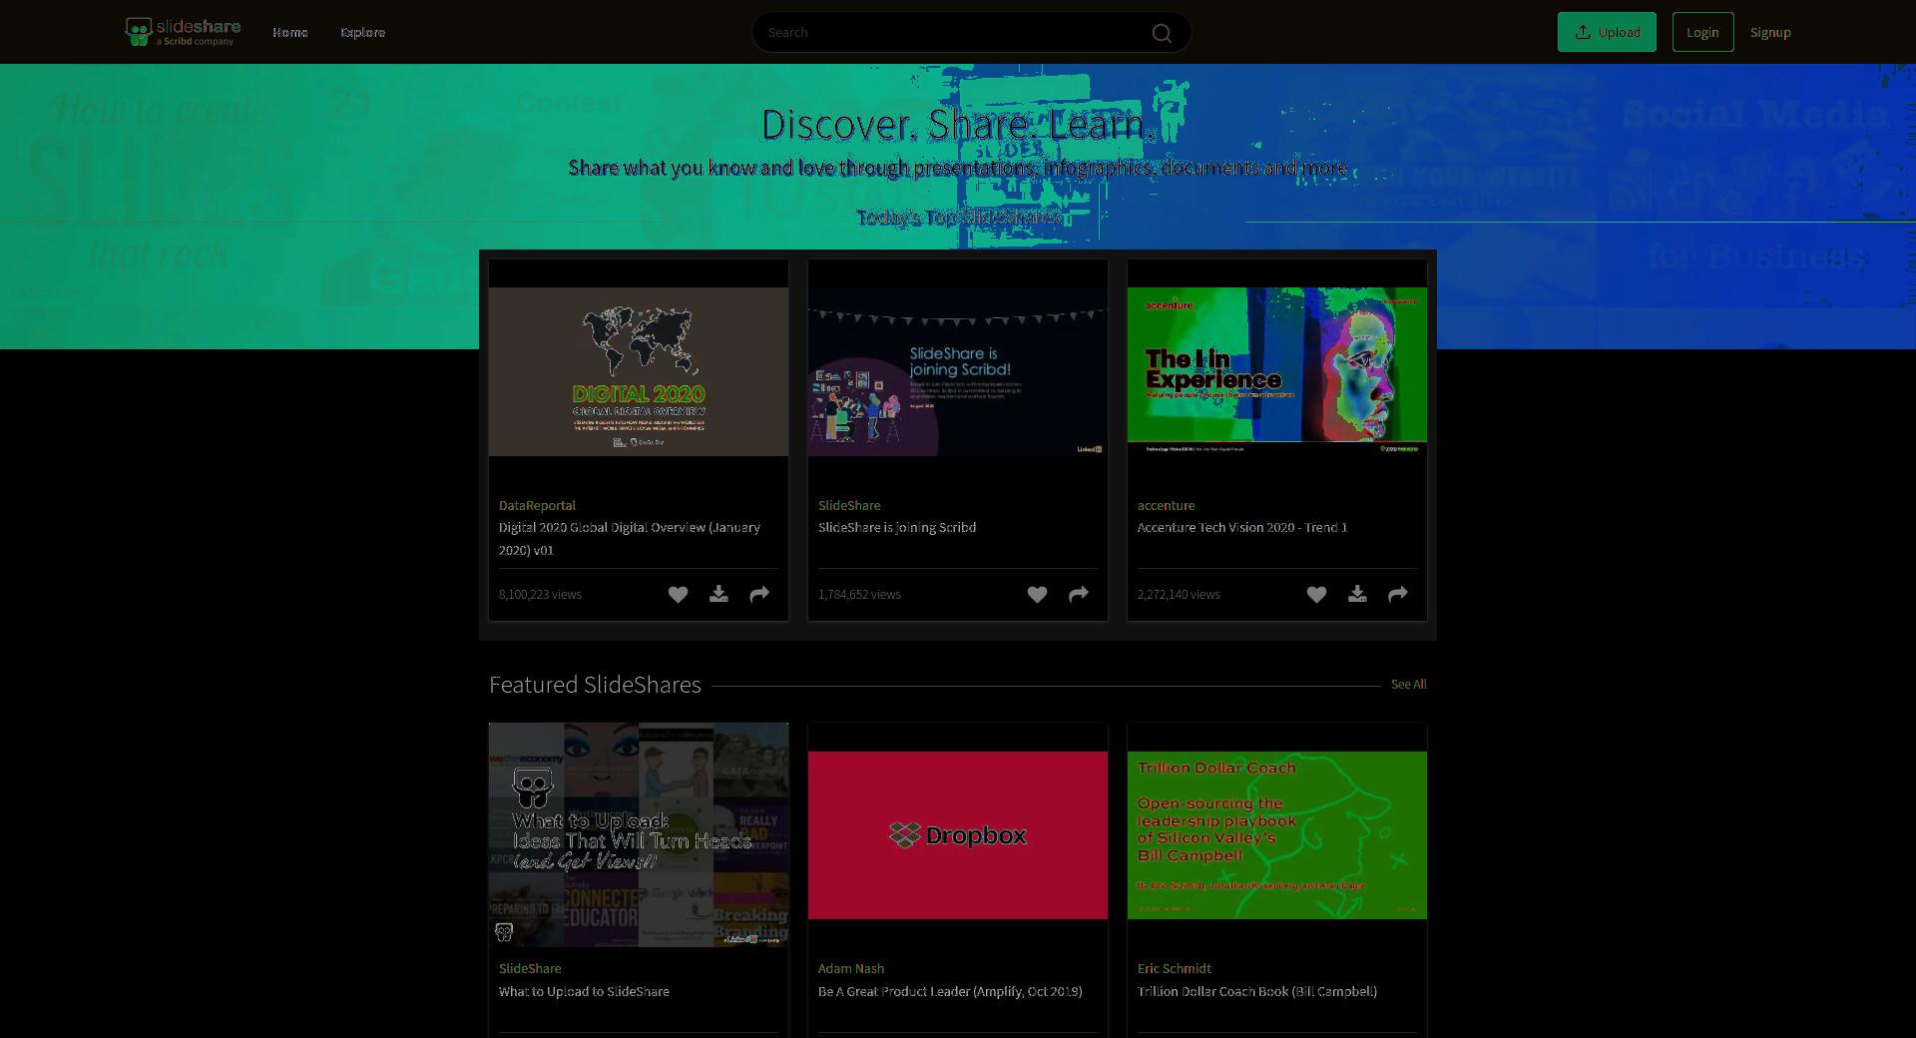
Task: Like the SlideShare is joining Scribd slideshow
Action: click(1037, 595)
